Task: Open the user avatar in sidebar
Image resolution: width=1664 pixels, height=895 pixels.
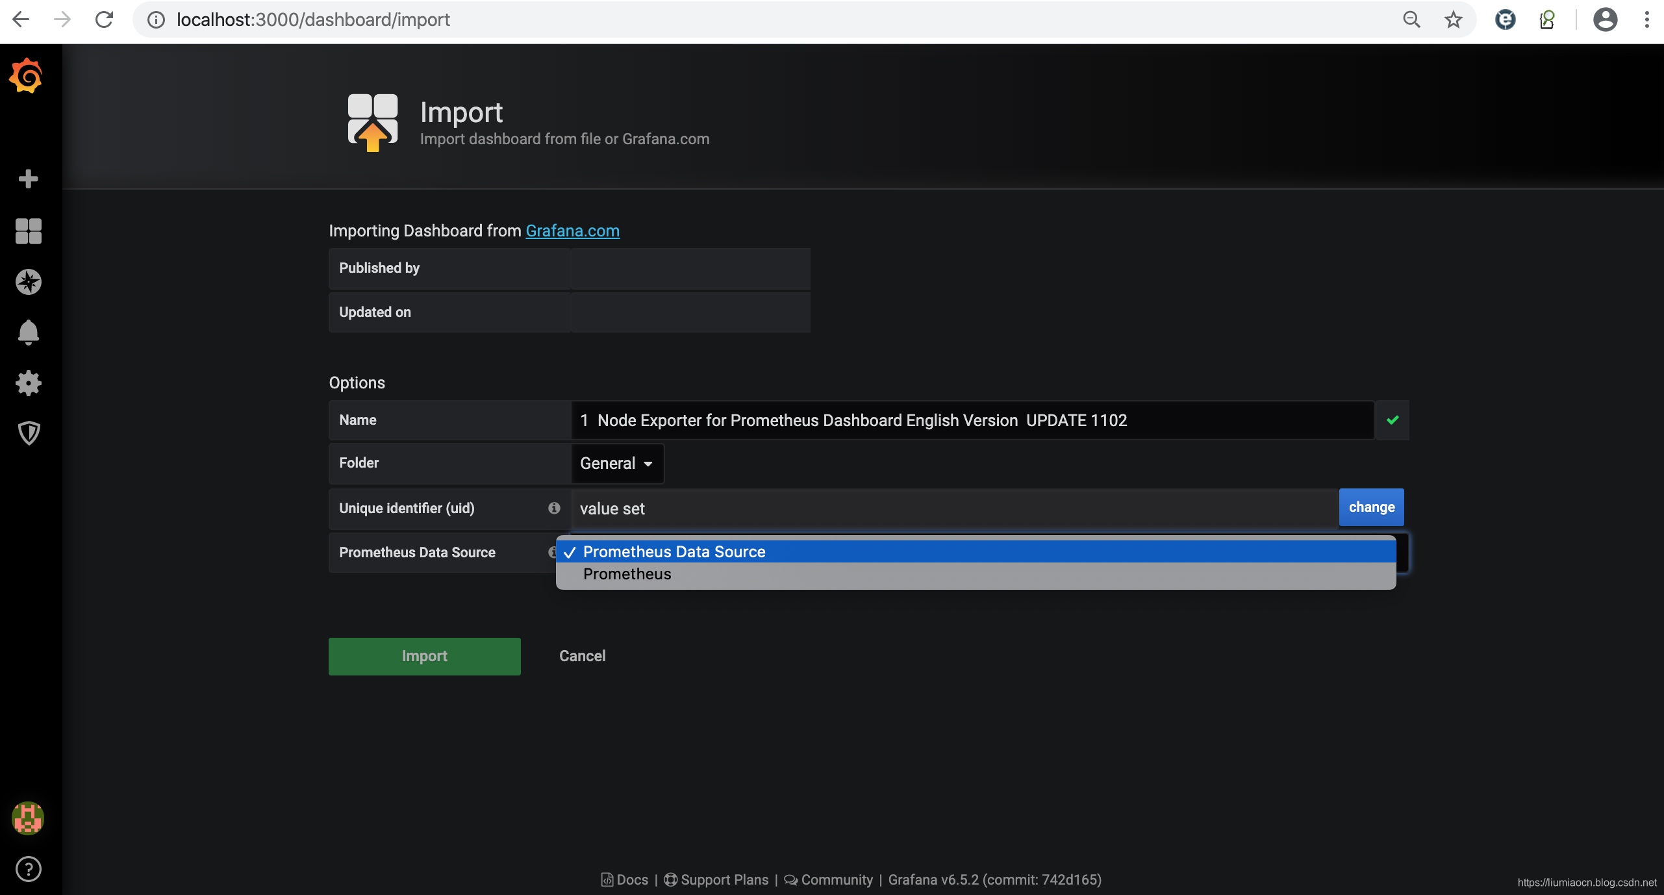Action: pyautogui.click(x=28, y=818)
